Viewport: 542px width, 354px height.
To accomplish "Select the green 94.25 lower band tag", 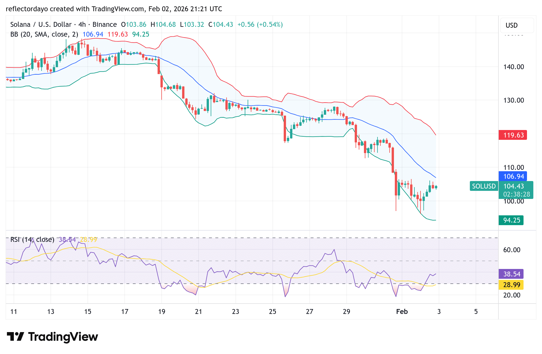I will 511,220.
